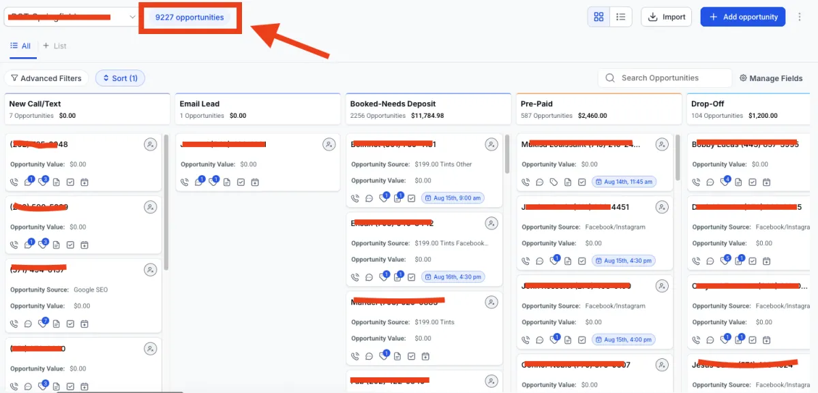Open the Sort (1) dropdown

tap(120, 78)
